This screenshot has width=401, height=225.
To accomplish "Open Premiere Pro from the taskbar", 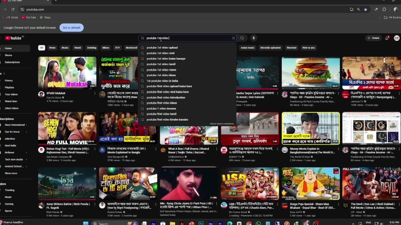I will tap(220, 223).
